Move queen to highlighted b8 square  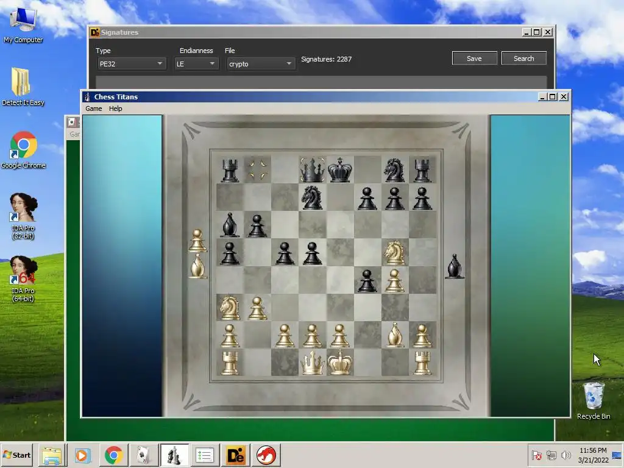[x=257, y=170]
